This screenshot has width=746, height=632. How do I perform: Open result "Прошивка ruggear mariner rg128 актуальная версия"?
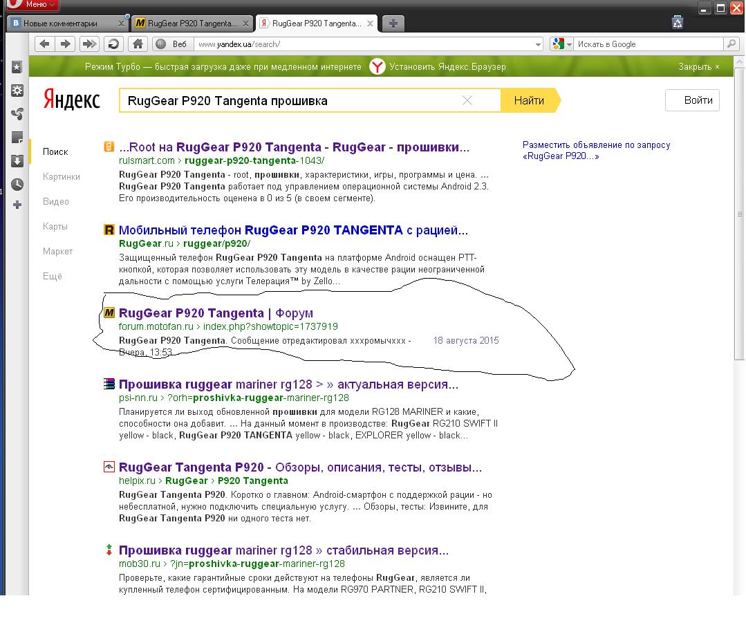(x=288, y=384)
